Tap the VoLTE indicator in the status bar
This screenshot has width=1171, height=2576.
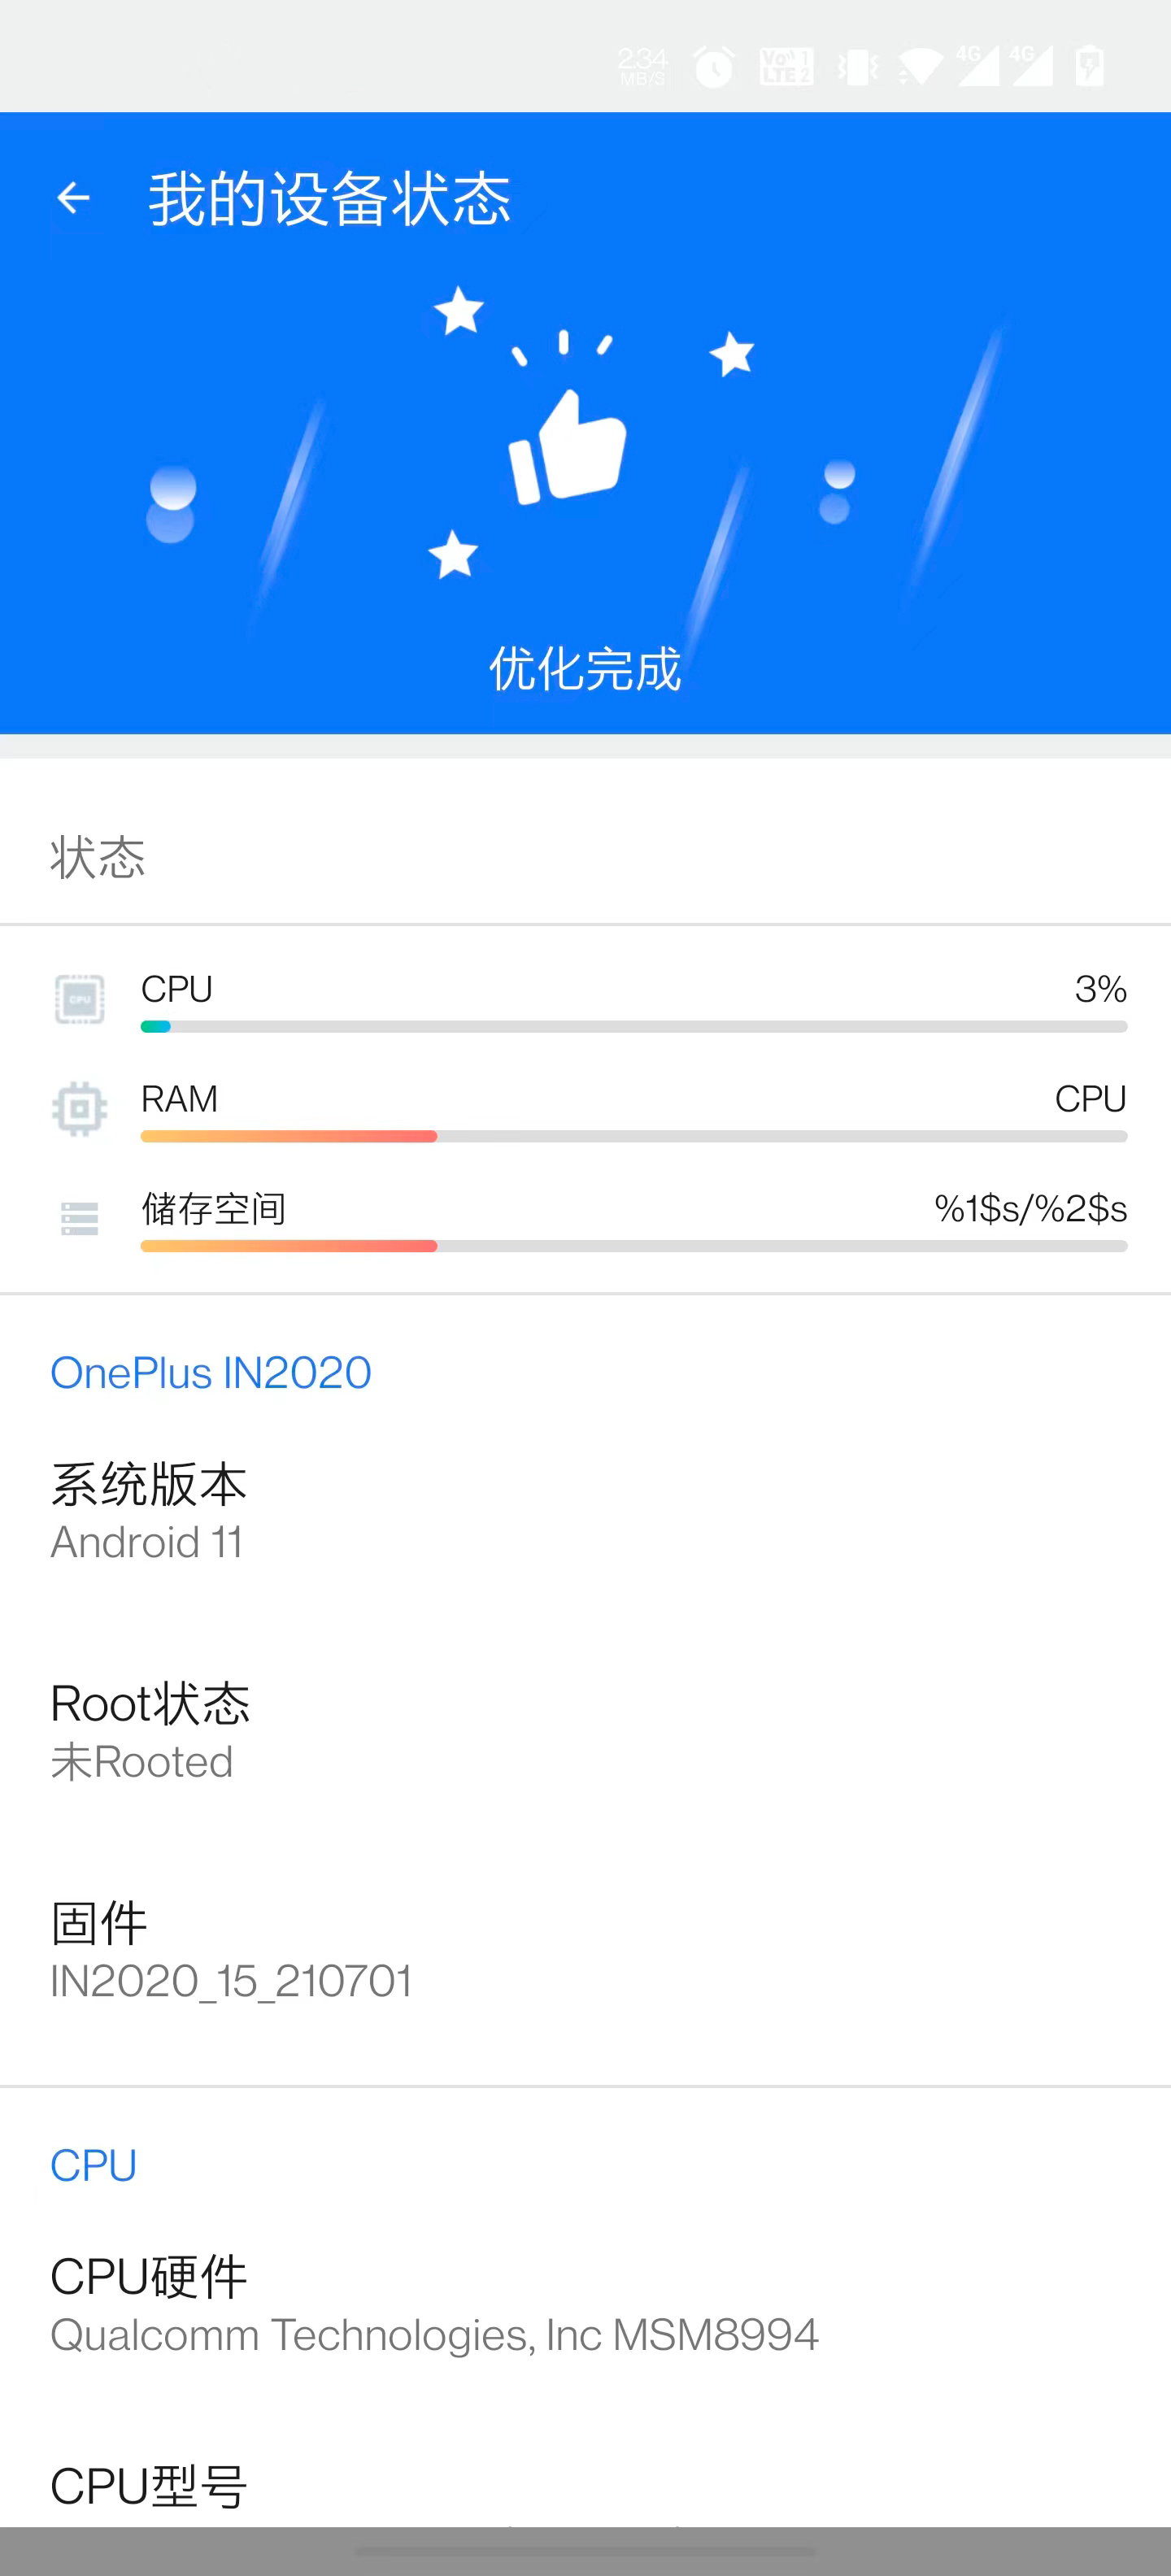(786, 66)
